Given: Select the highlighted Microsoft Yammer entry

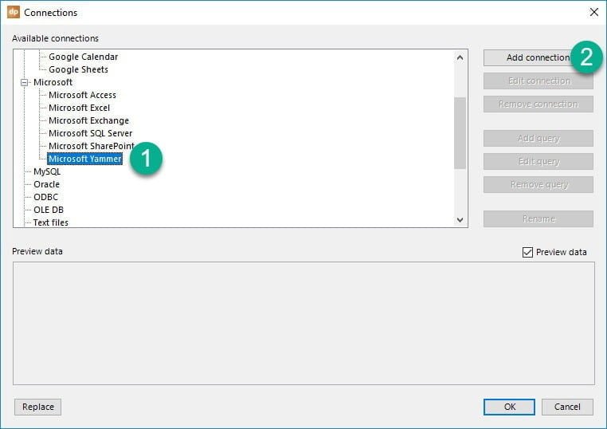Looking at the screenshot, I should (x=84, y=159).
